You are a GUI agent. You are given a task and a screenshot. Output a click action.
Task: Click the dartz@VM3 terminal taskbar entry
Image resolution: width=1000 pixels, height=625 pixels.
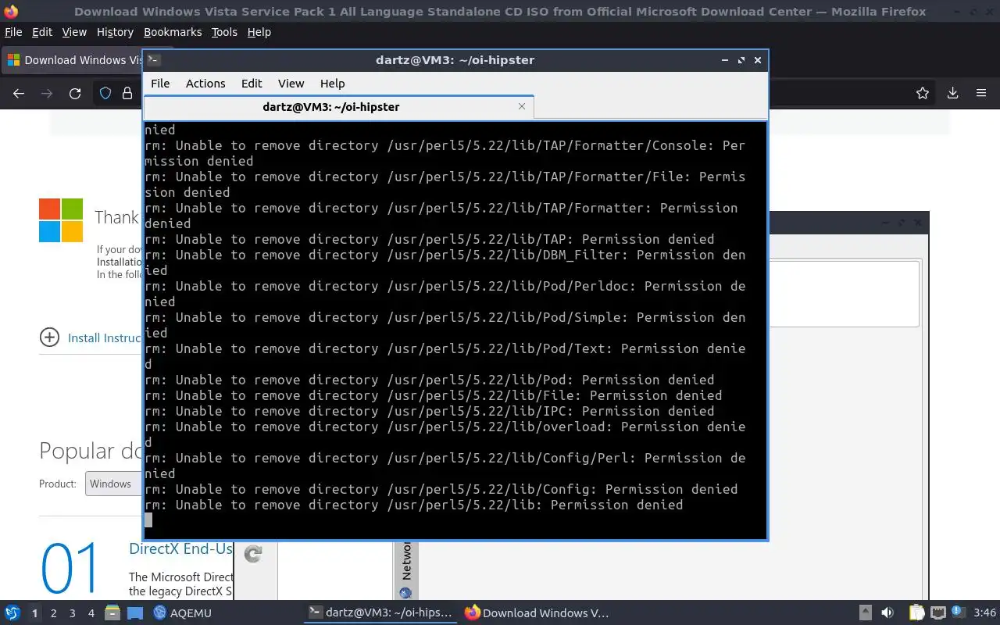click(x=380, y=612)
